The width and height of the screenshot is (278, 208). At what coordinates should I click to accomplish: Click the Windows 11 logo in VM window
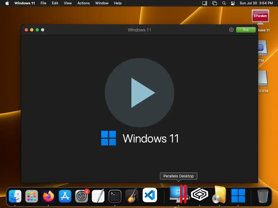click(x=109, y=138)
